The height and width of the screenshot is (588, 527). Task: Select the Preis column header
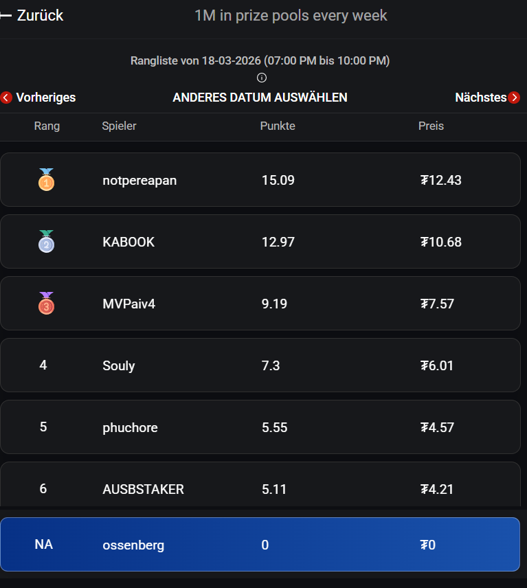(431, 126)
